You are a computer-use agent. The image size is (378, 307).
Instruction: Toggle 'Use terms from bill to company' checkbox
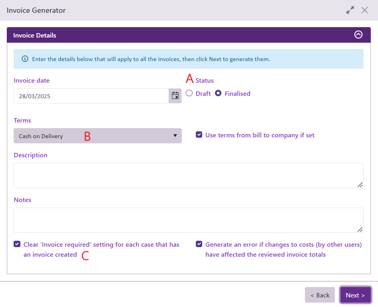[199, 135]
